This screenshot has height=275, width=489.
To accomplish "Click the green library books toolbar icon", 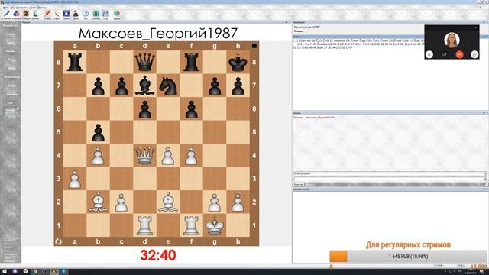I will click(96, 14).
